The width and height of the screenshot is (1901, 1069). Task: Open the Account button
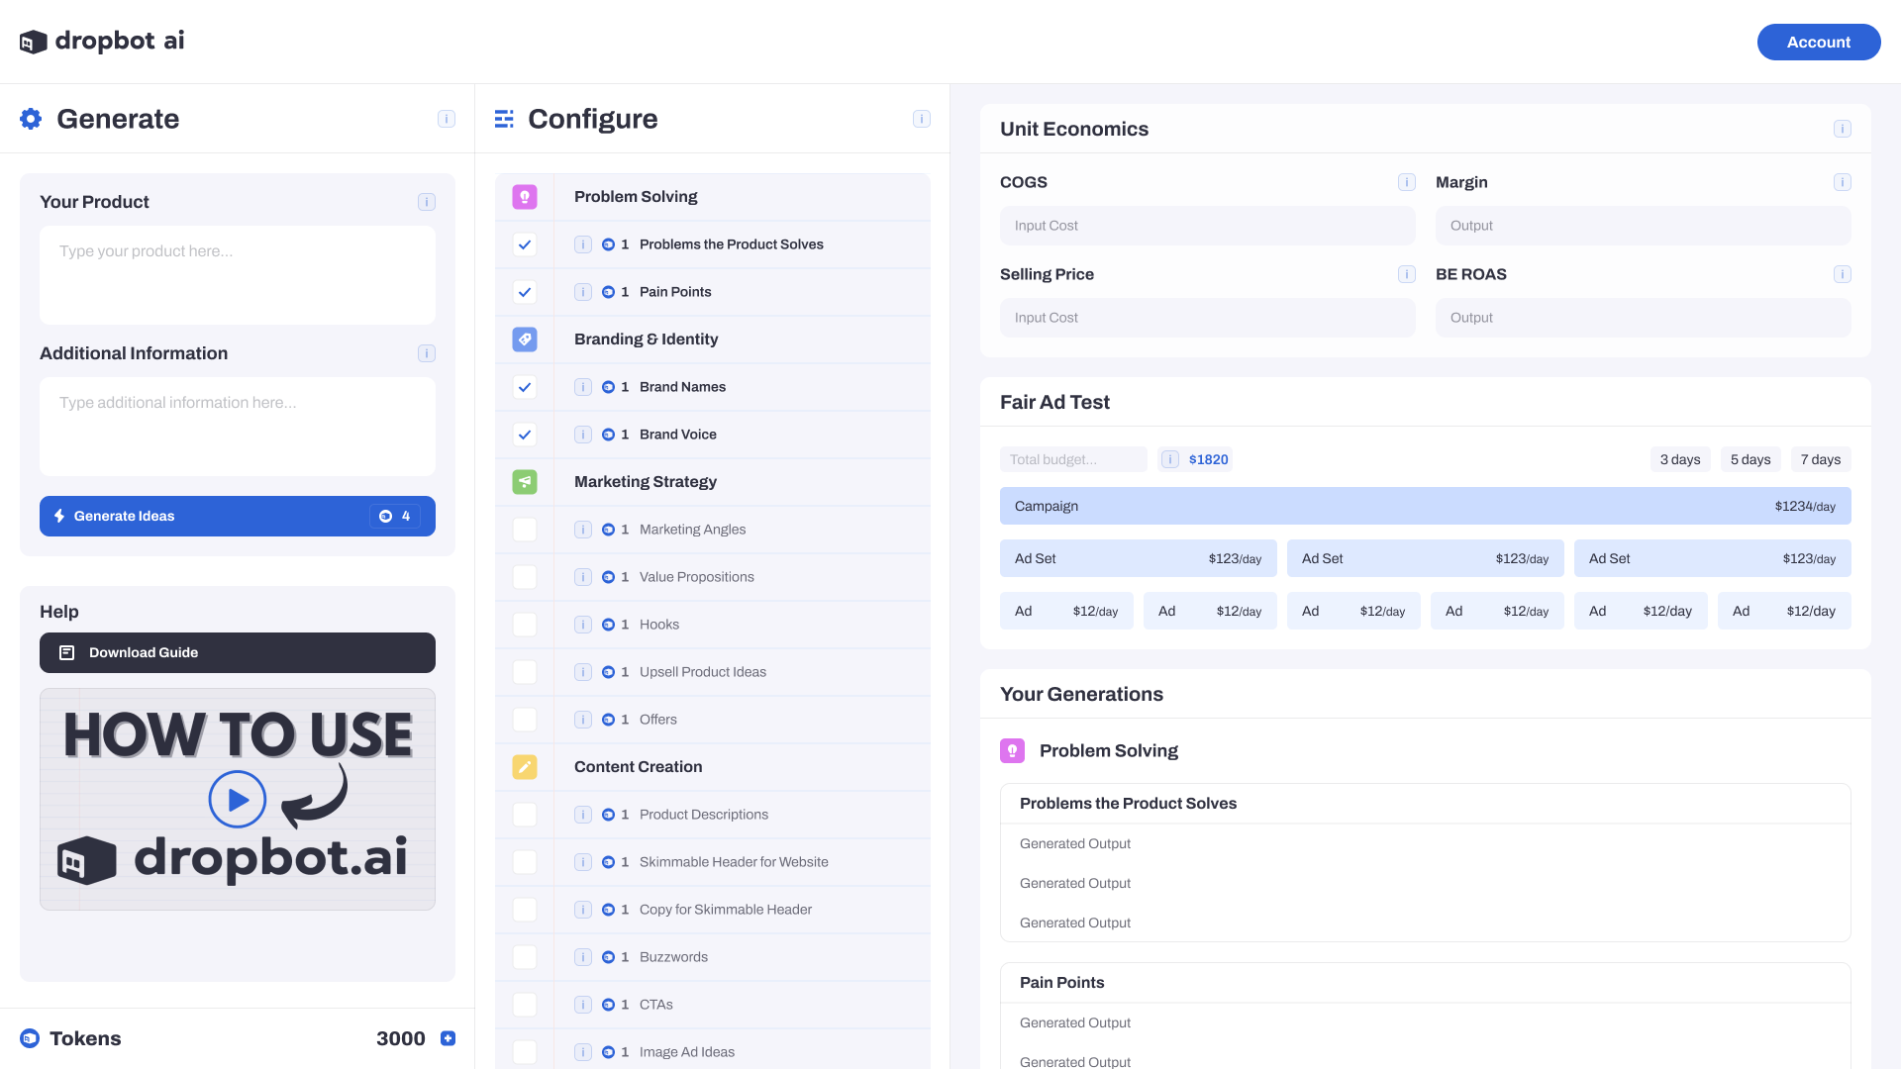pos(1818,42)
